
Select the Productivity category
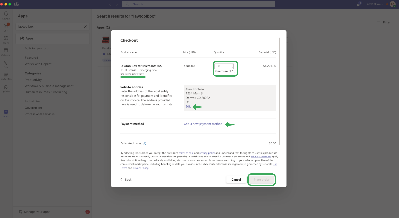click(33, 80)
